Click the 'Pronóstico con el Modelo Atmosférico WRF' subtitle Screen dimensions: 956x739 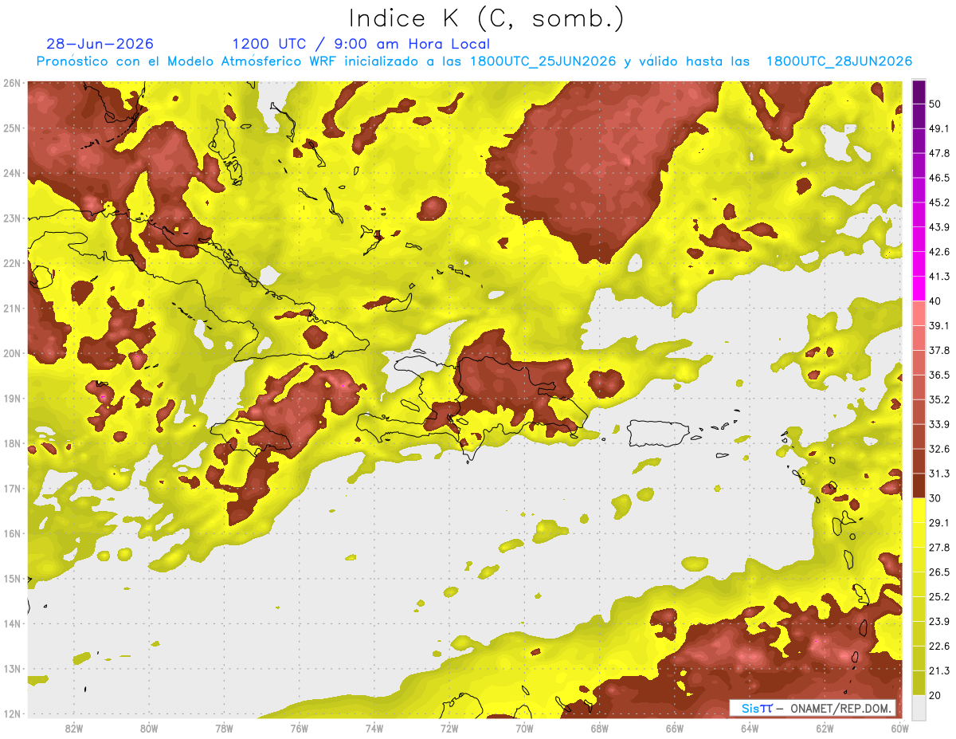(x=187, y=61)
